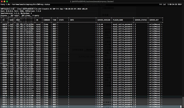Click connection row ID 66900
Viewport: 184px width, 108px height.
[x=5, y=73]
